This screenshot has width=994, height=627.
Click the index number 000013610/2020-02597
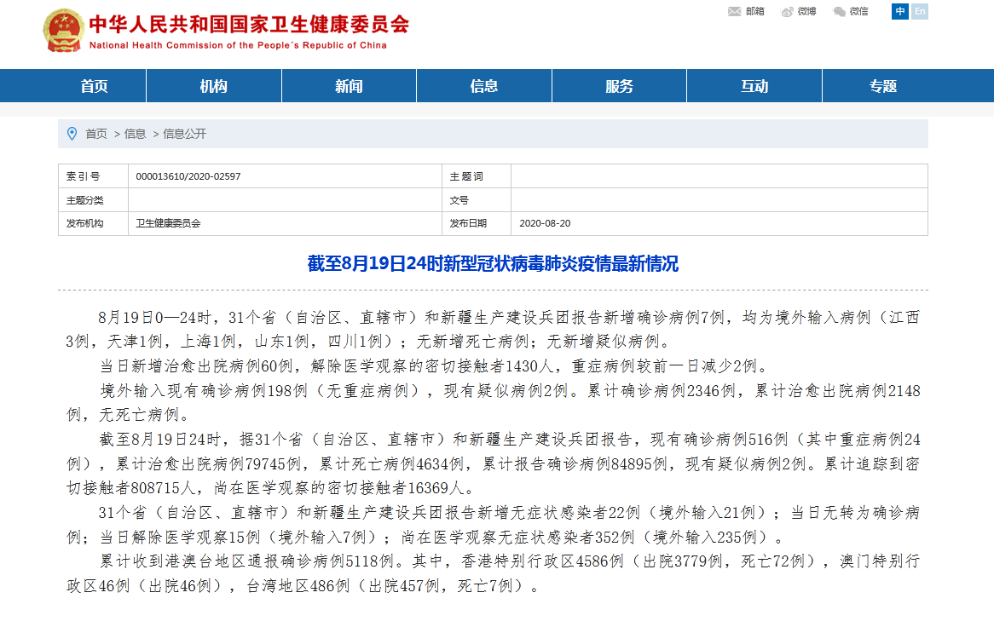point(188,176)
